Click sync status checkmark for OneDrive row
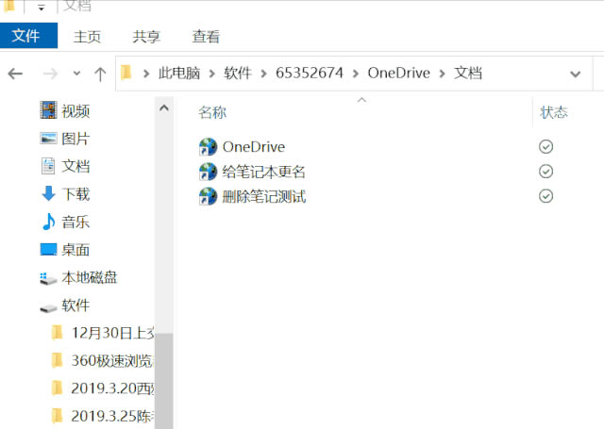604x429 pixels. point(545,146)
